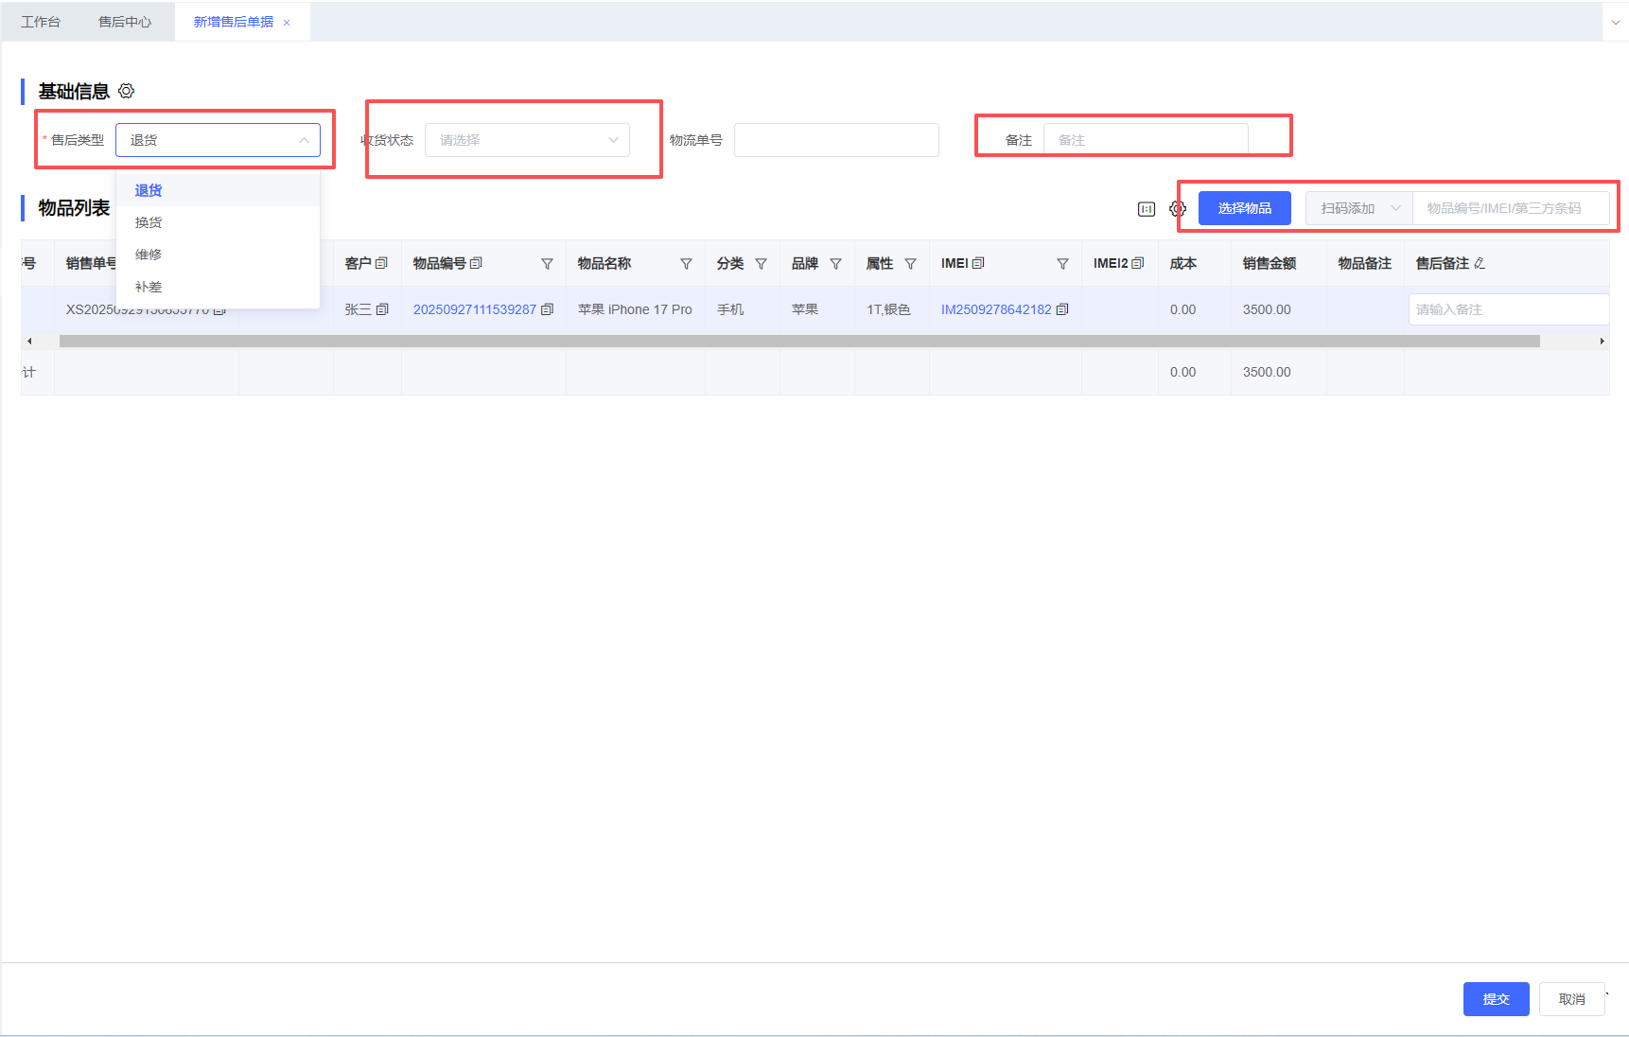
Task: Filter the 品牌 column
Action: tap(835, 264)
